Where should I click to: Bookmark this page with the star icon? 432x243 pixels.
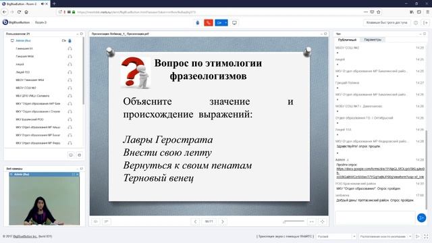pyautogui.click(x=378, y=12)
